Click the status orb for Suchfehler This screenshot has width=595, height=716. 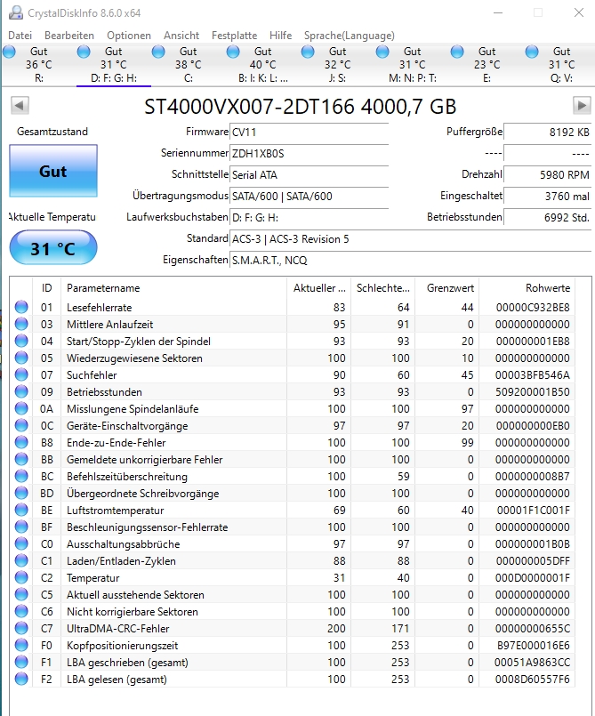[21, 374]
